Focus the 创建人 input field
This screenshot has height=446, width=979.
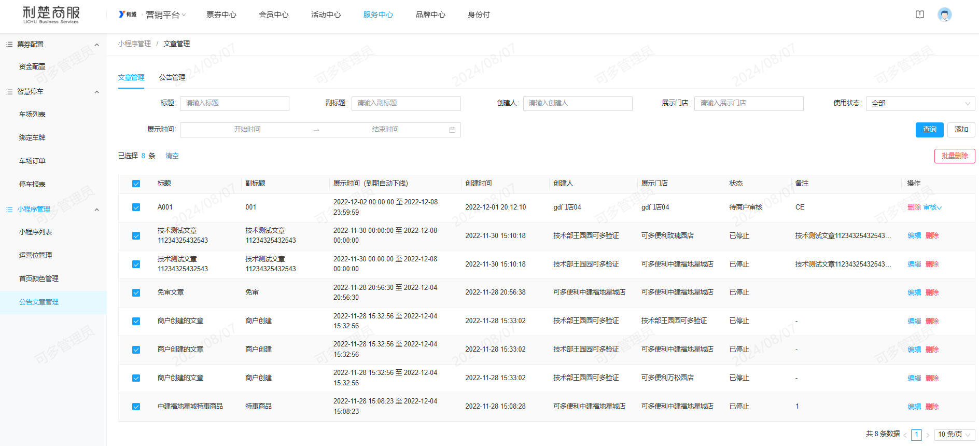pyautogui.click(x=578, y=103)
